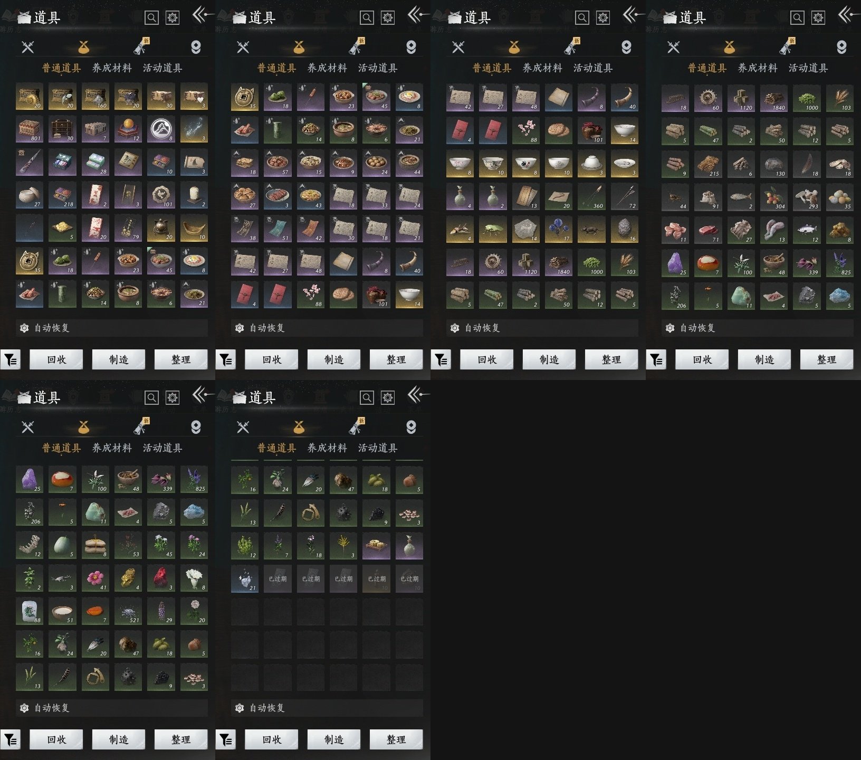The height and width of the screenshot is (760, 861).
Task: Select the green beetle item
Action: (x=493, y=229)
